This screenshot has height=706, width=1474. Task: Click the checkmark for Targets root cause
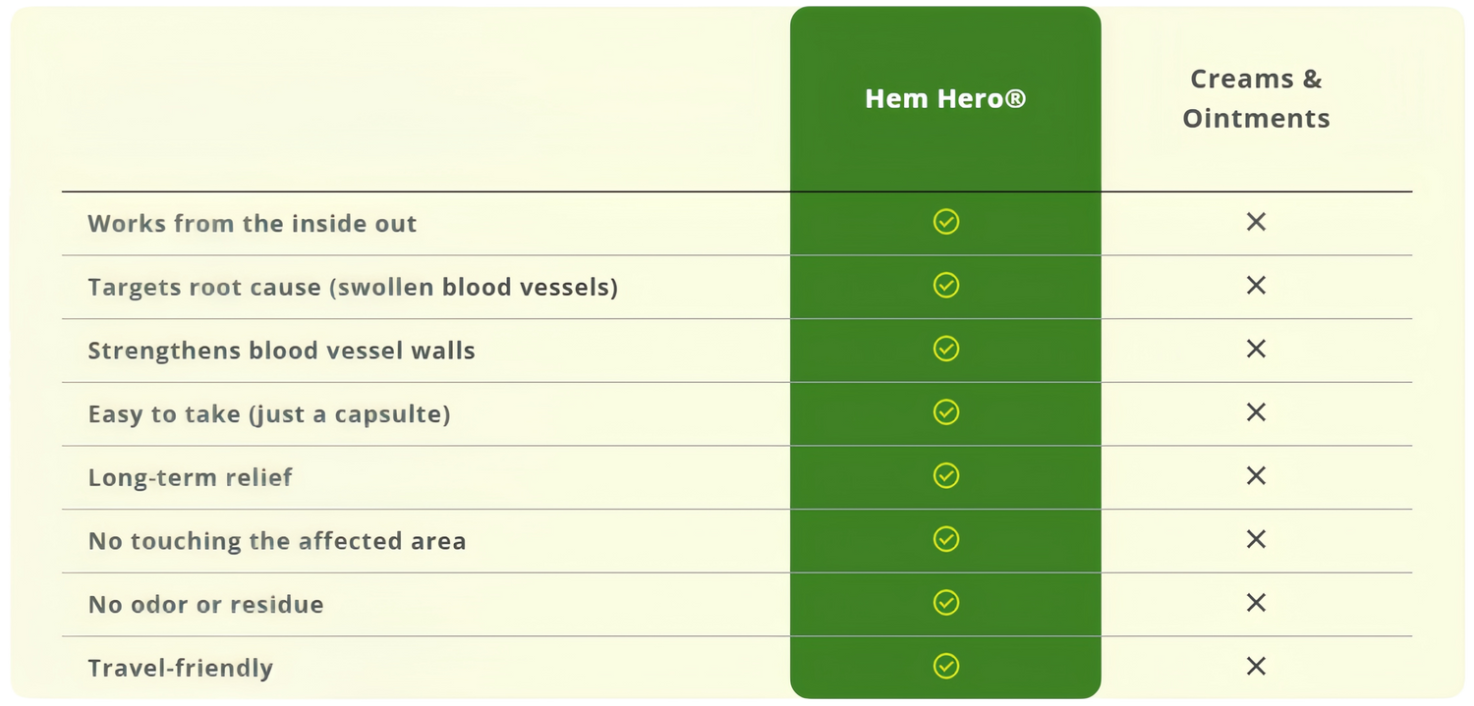tap(945, 286)
